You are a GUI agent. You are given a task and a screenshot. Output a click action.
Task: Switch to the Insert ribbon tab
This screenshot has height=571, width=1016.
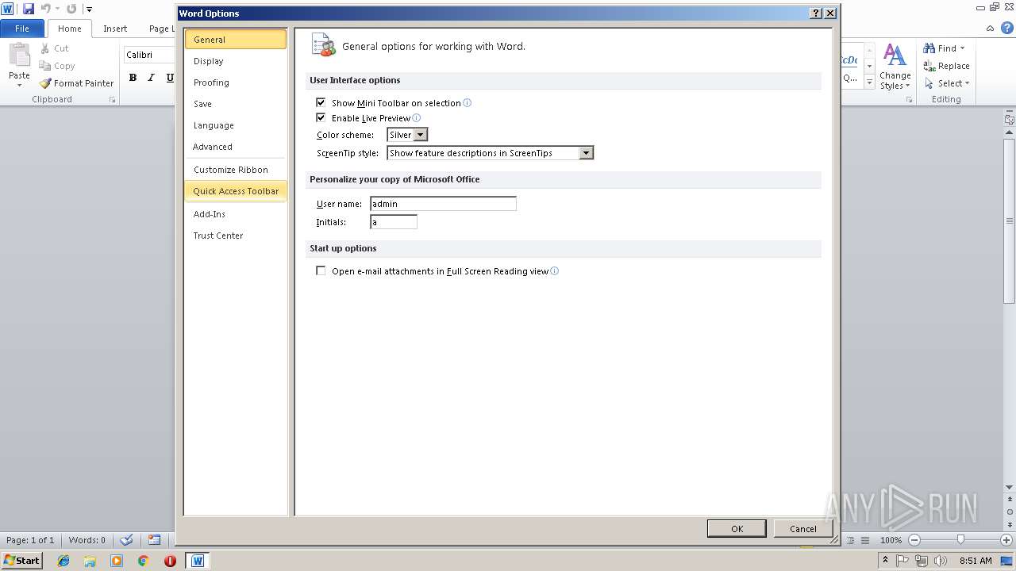(115, 29)
